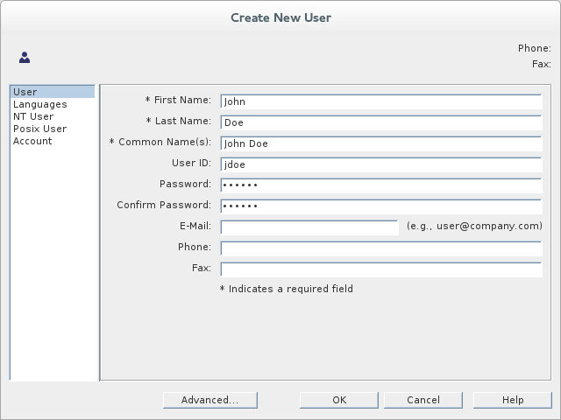Switch to the NT User section
The image size is (561, 420).
pyautogui.click(x=33, y=116)
